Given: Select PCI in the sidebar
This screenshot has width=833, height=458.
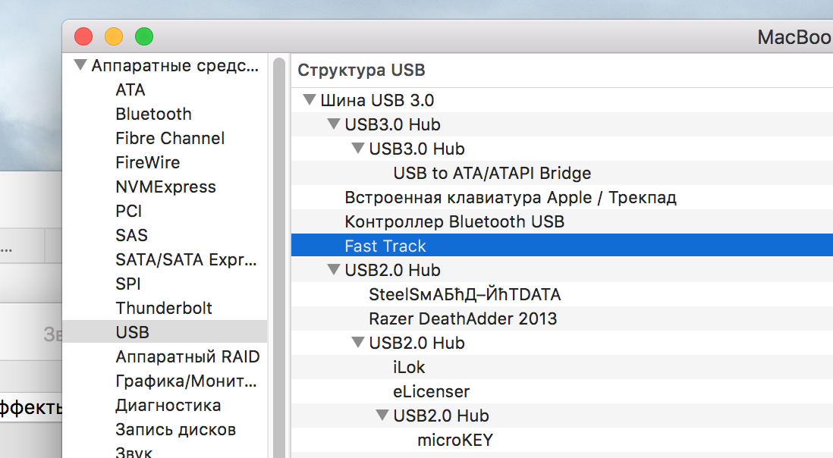Looking at the screenshot, I should (x=128, y=212).
